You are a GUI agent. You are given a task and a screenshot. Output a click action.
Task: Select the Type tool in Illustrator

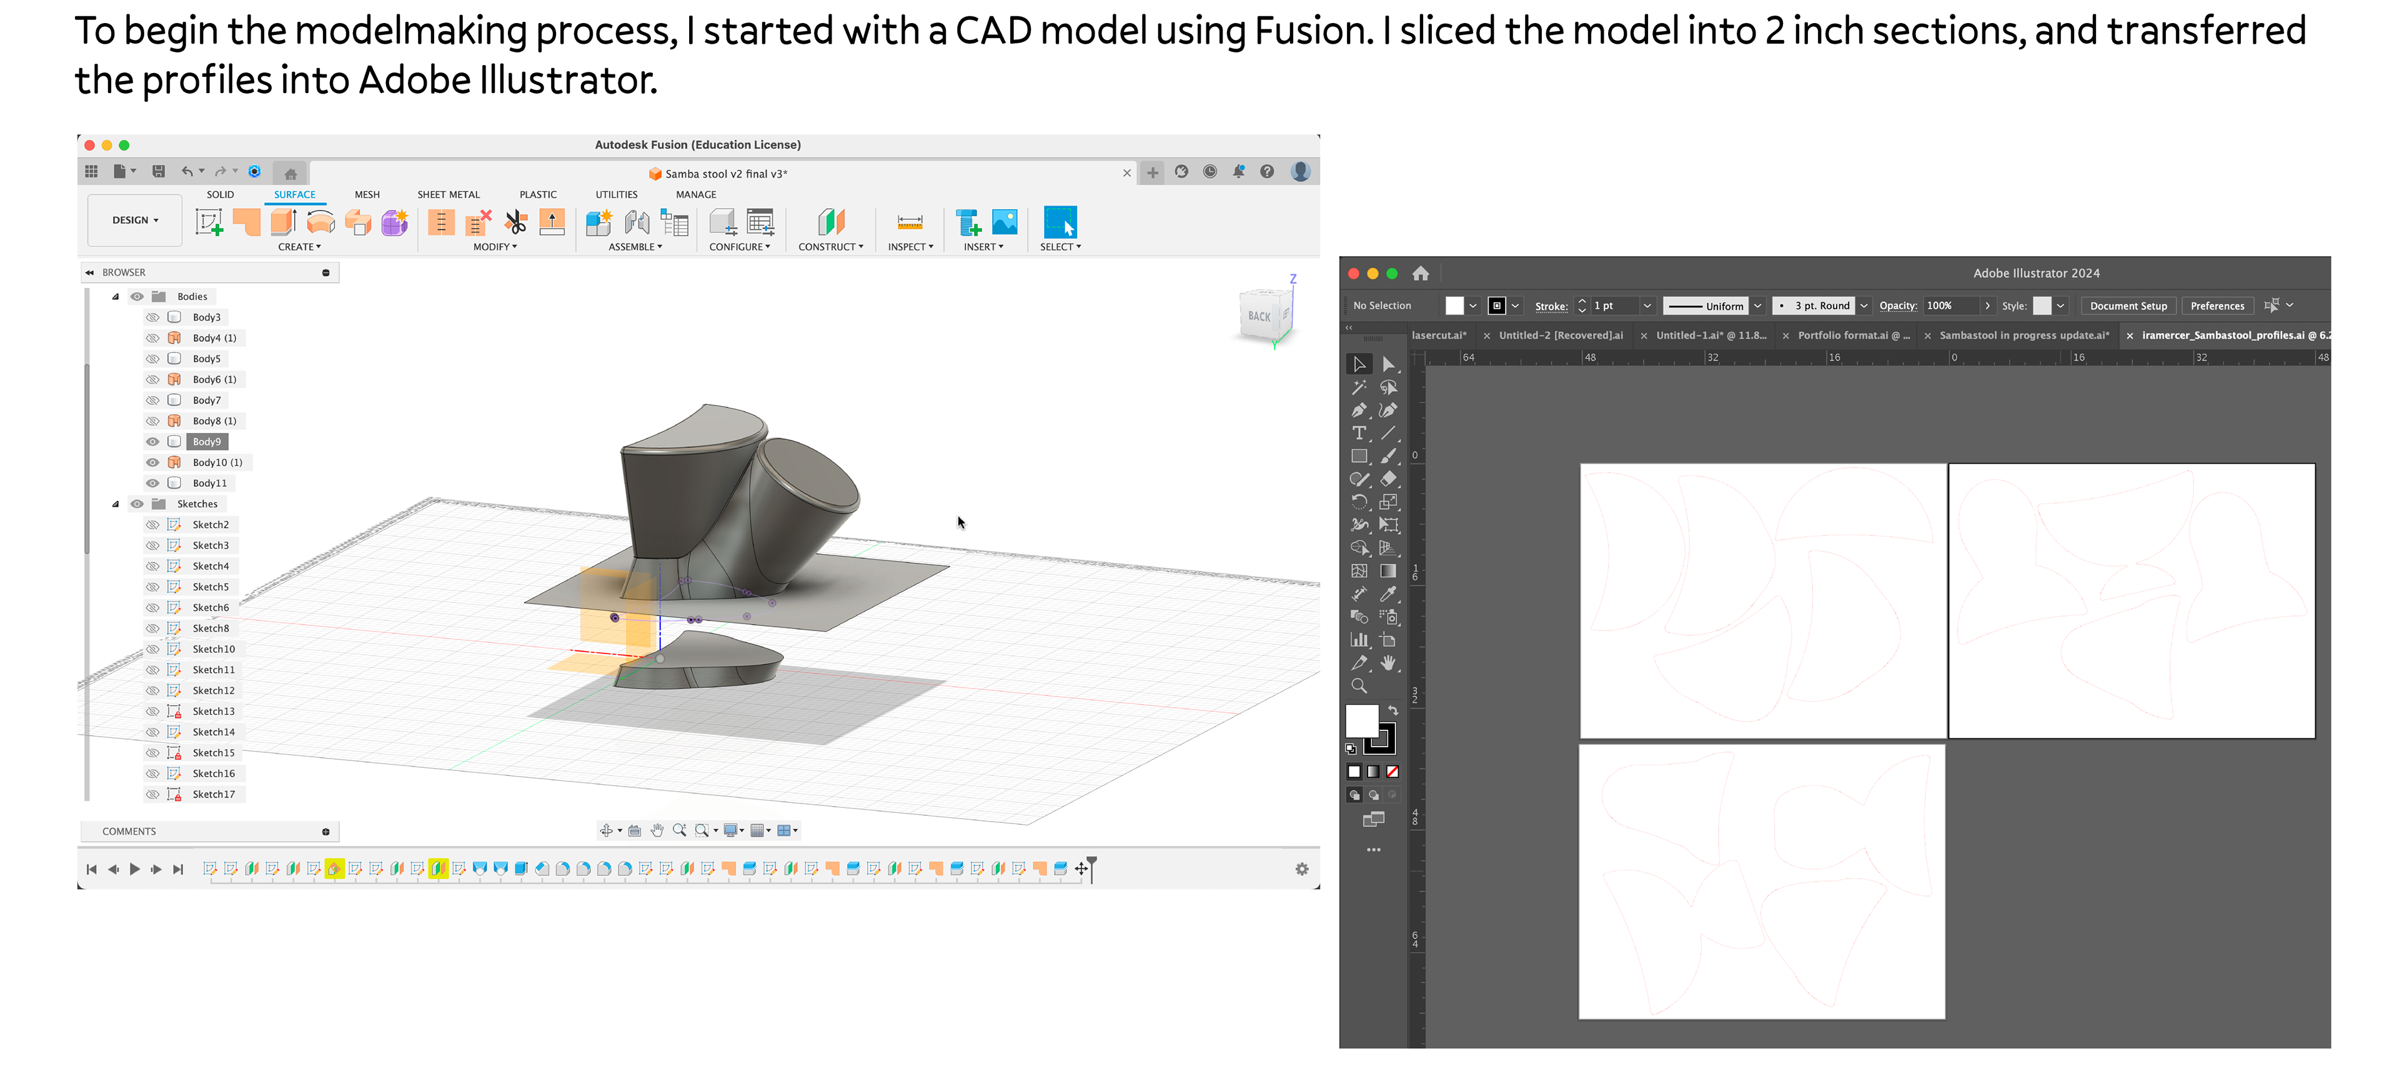pyautogui.click(x=1359, y=433)
